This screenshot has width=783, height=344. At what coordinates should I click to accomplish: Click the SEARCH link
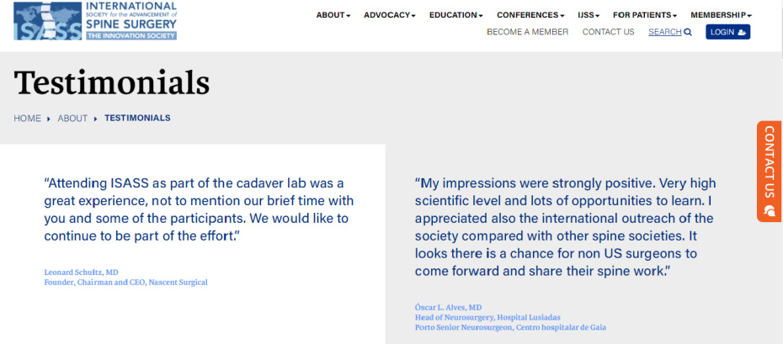pyautogui.click(x=664, y=32)
